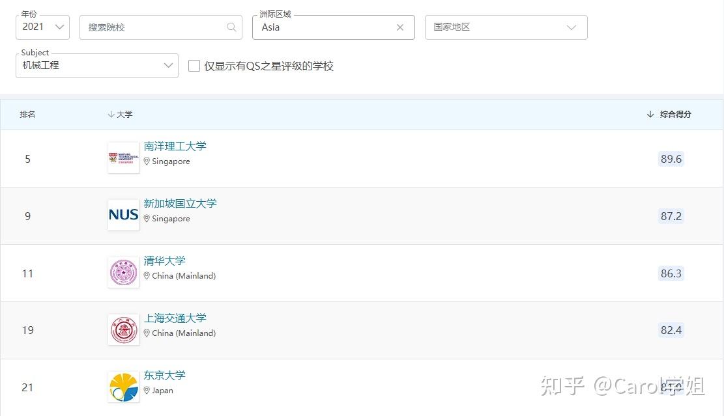
Task: Click rank number 21
Action: tap(28, 387)
